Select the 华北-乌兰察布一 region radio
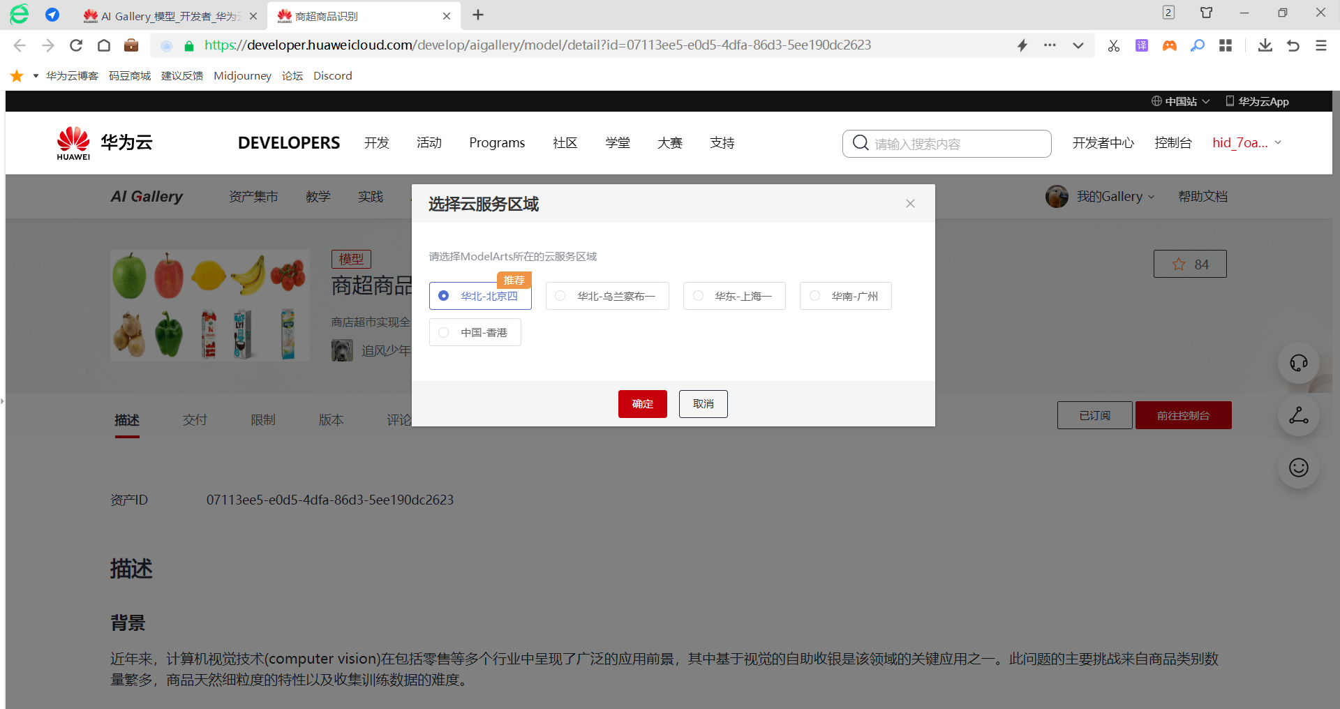This screenshot has width=1340, height=709. tap(607, 296)
